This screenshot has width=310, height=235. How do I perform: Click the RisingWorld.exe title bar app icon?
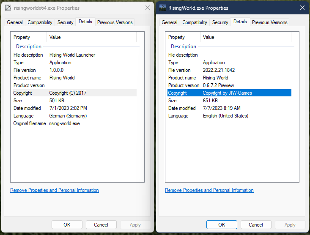(x=162, y=8)
